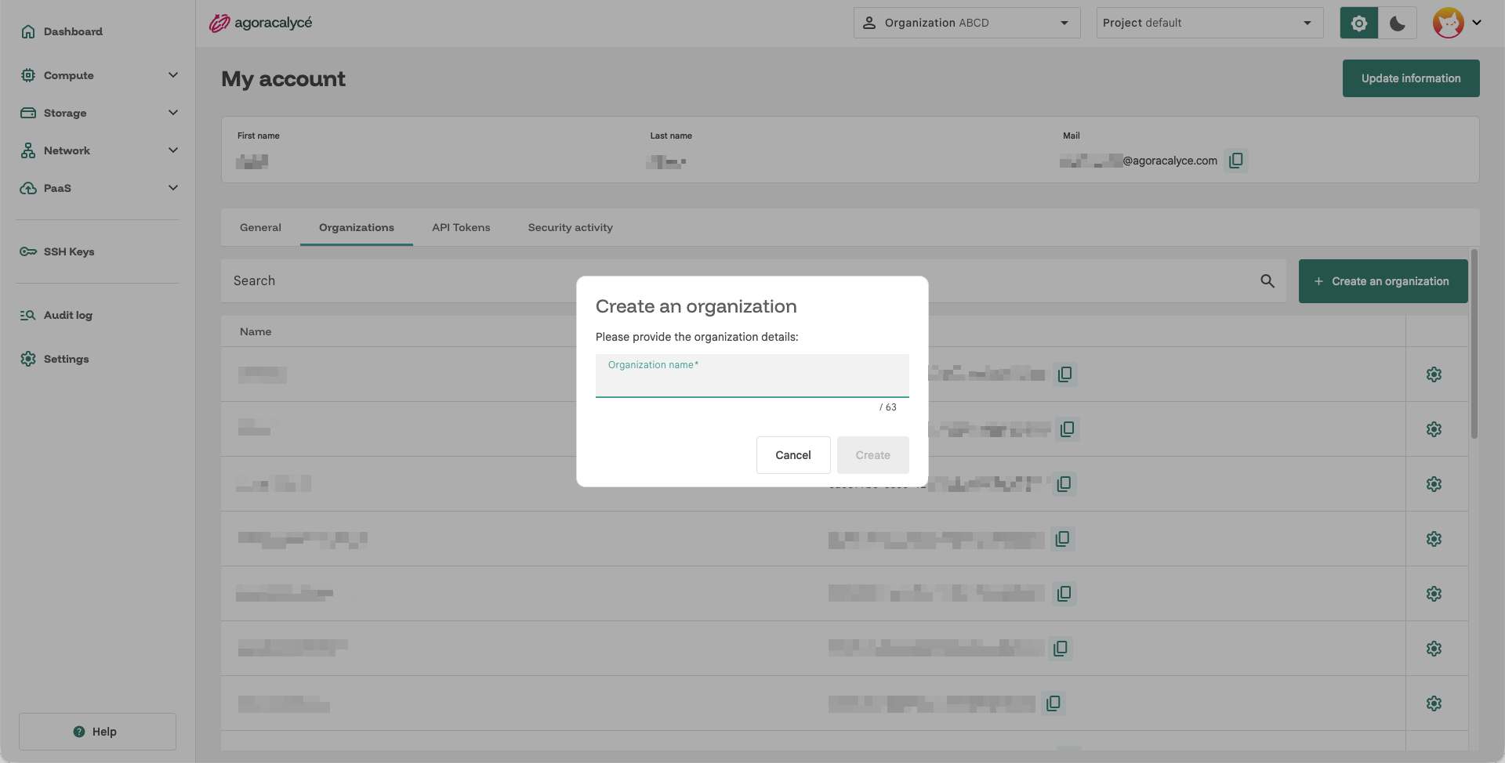Screen dimensions: 1505x763
Task: Open the Organization ABCD dropdown
Action: point(966,23)
